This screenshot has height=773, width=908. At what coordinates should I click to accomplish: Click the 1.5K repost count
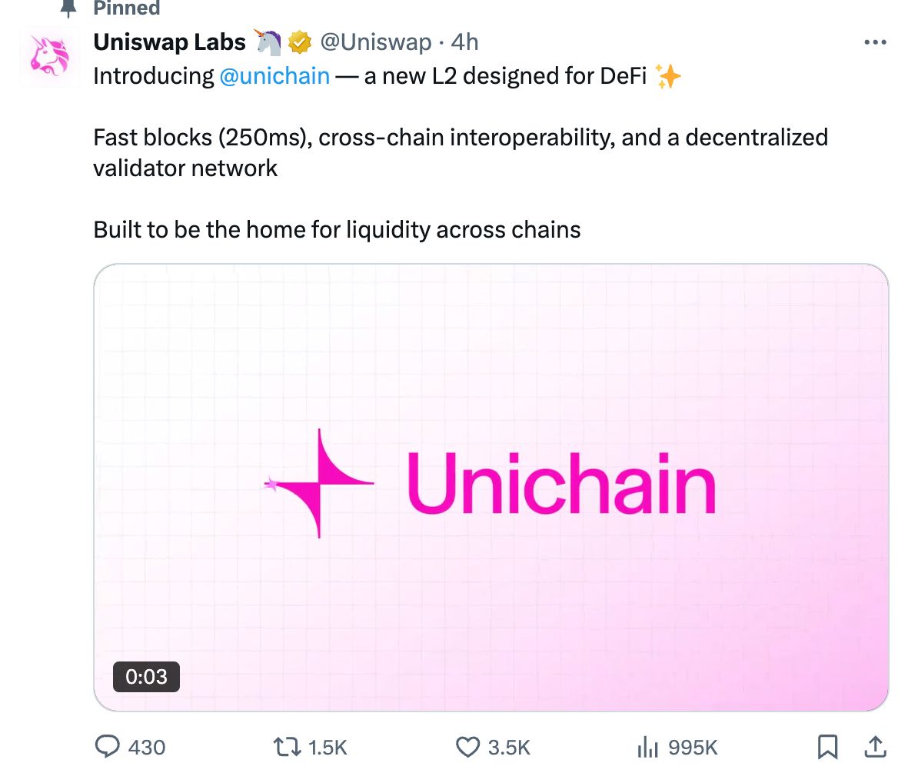click(x=328, y=746)
